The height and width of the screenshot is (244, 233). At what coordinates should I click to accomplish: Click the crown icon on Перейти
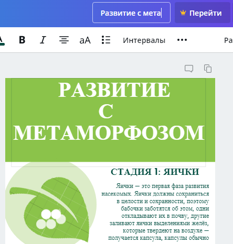point(183,13)
